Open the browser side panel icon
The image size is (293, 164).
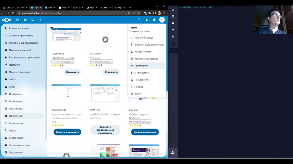pos(155,13)
